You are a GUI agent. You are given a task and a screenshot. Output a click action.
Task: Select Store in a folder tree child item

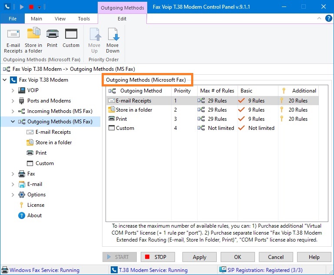53,142
